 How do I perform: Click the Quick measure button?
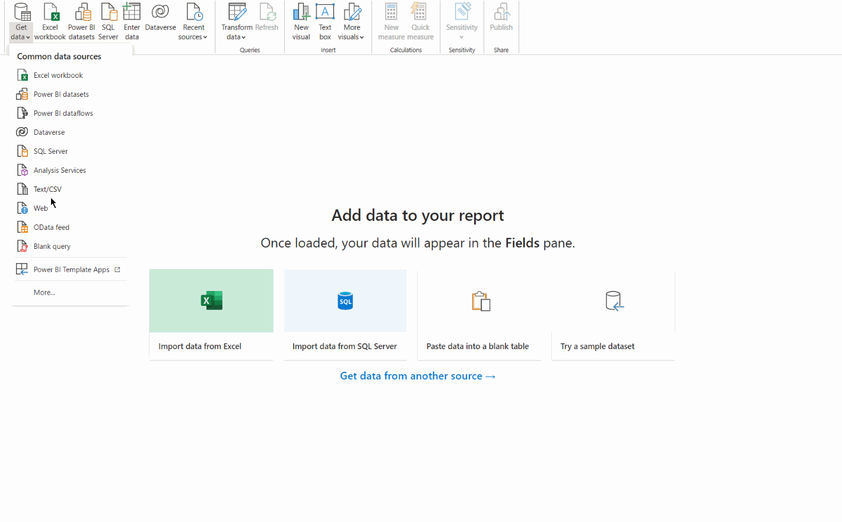coord(420,22)
